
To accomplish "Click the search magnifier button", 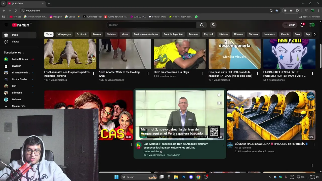I will point(202,25).
